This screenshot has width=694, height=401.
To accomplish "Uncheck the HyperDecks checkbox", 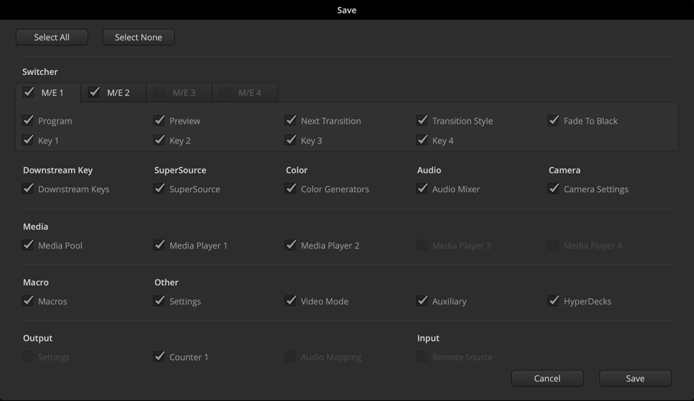I will tap(554, 301).
